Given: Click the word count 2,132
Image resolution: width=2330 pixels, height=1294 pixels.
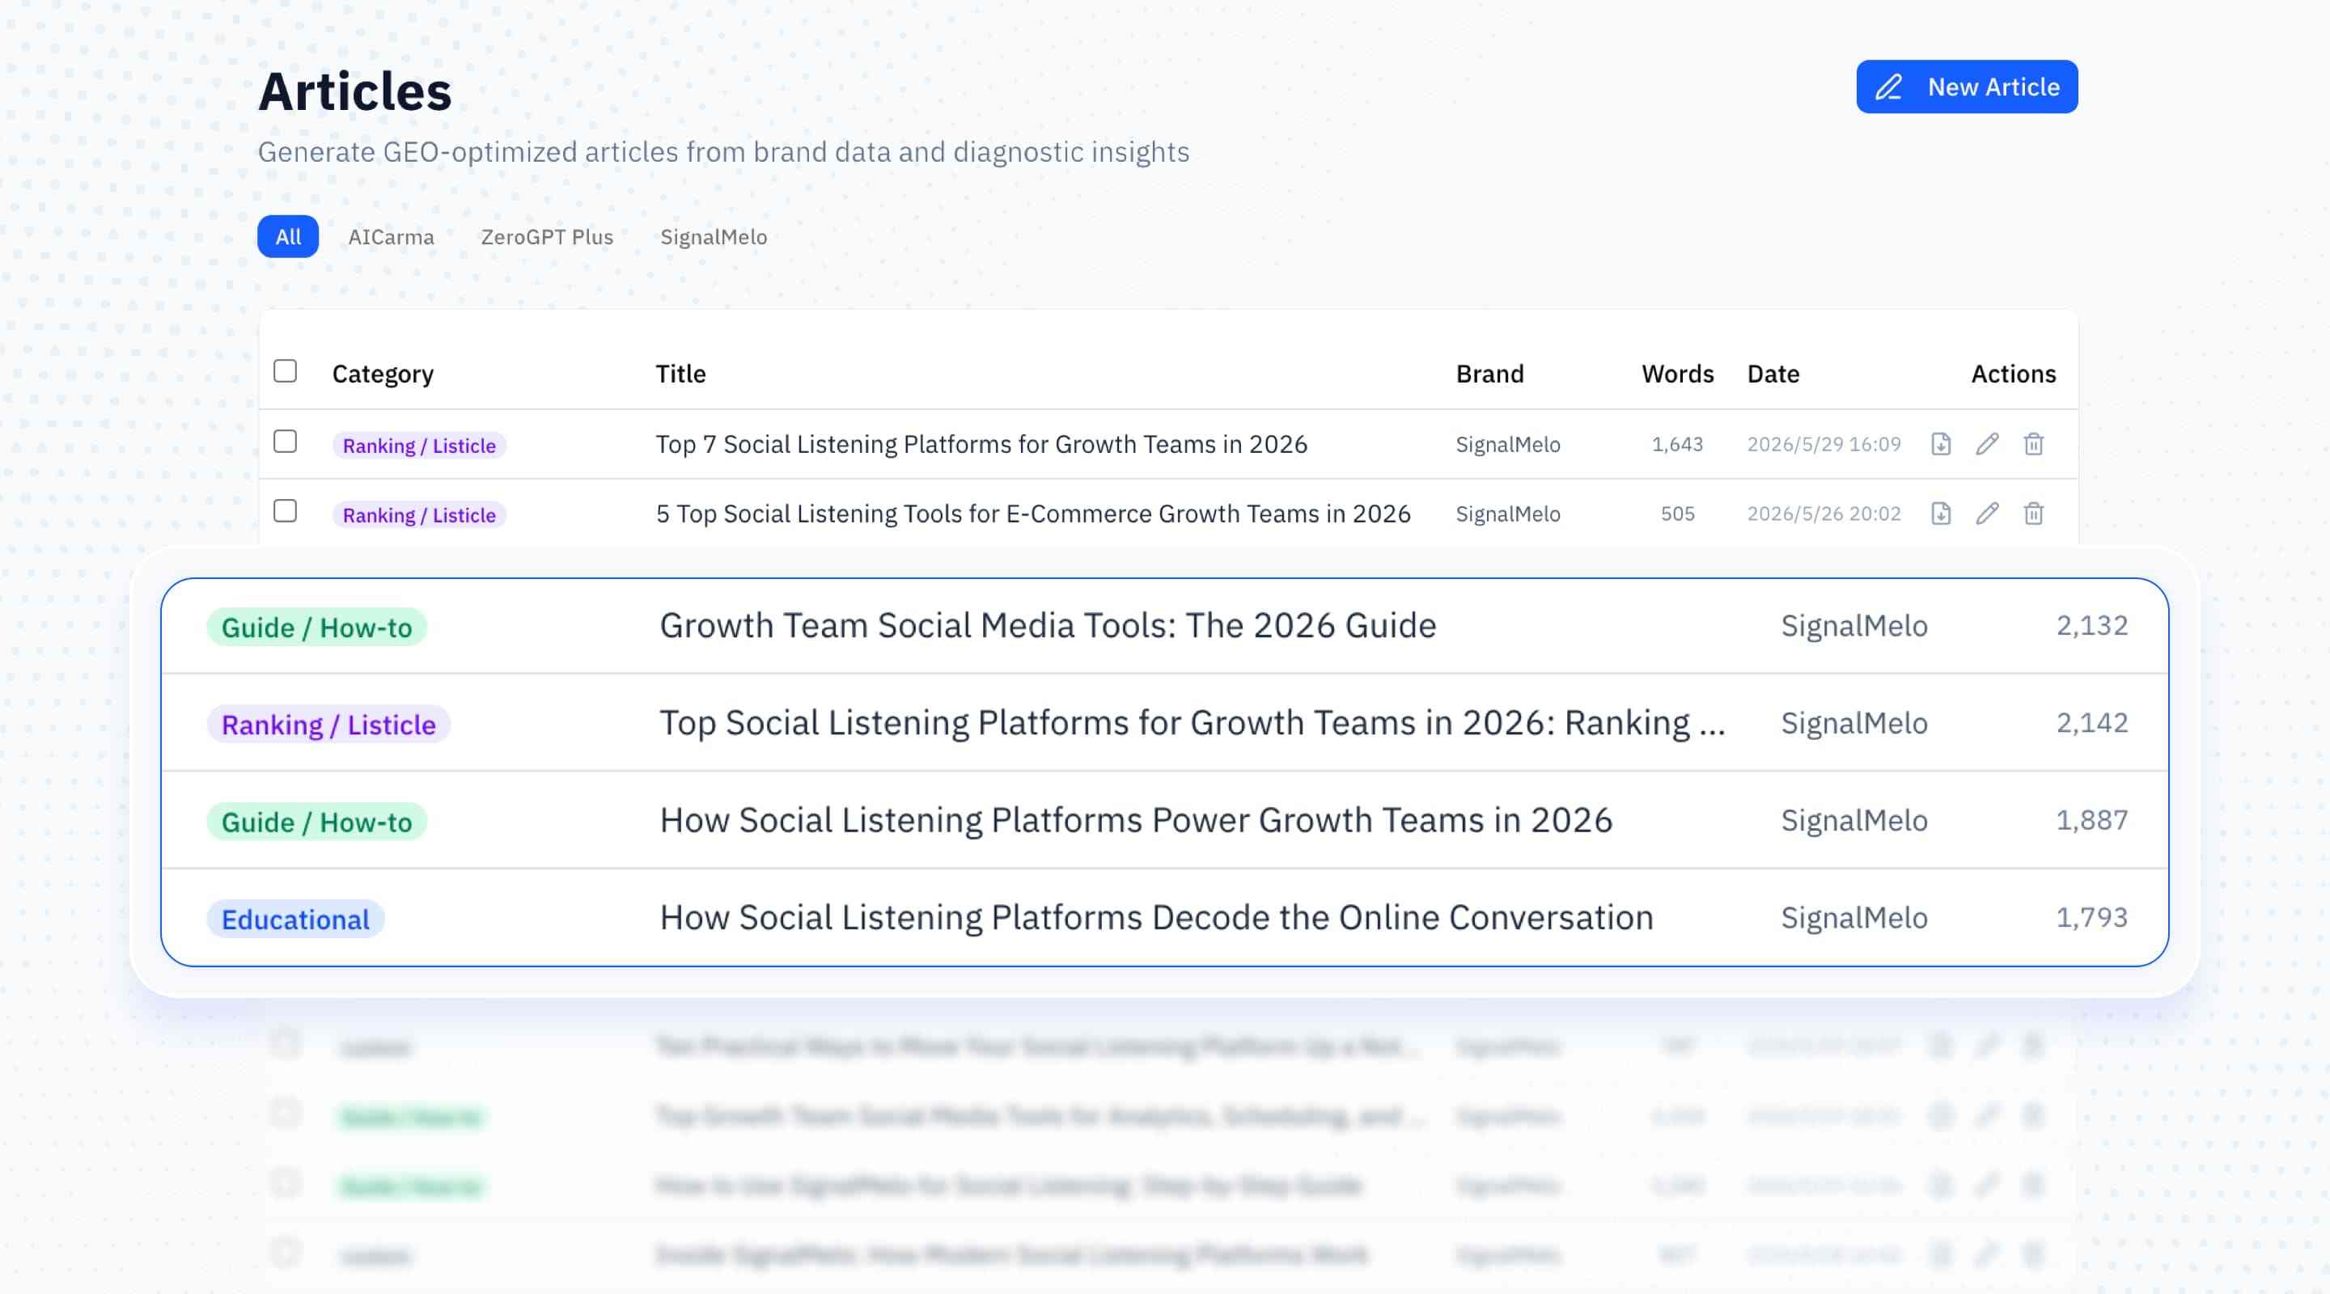Looking at the screenshot, I should click(2091, 626).
